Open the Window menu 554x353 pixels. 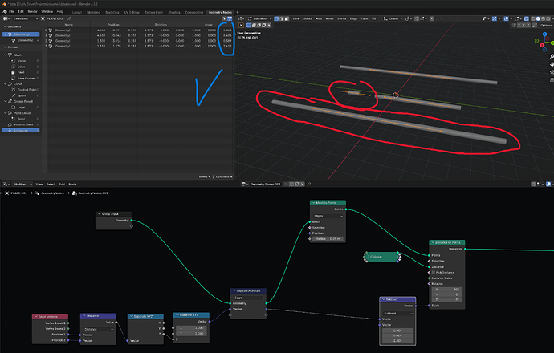tap(47, 12)
